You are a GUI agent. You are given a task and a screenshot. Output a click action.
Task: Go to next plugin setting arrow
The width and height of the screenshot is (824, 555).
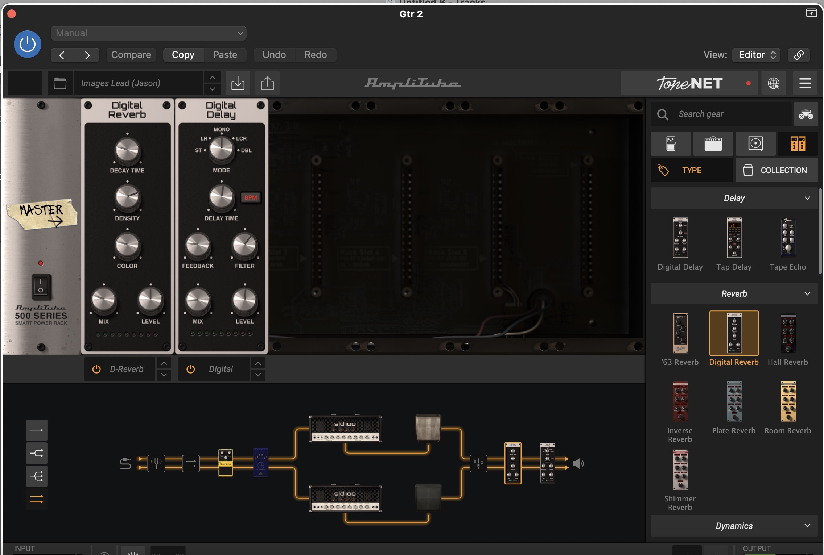(87, 55)
